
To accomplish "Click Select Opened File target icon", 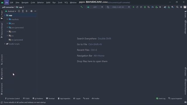I will pyautogui.click(x=19, y=11).
